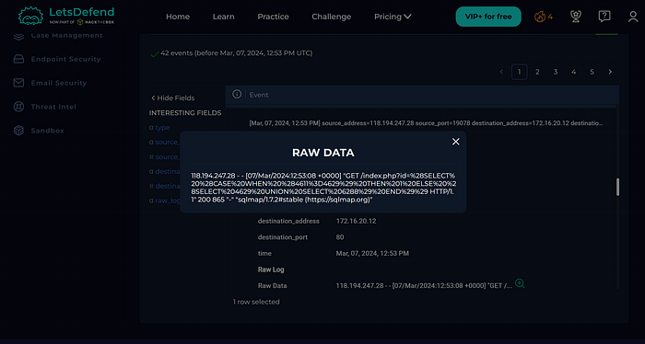Select the time value Mar, 07, 2024
The width and height of the screenshot is (645, 344).
372,254
